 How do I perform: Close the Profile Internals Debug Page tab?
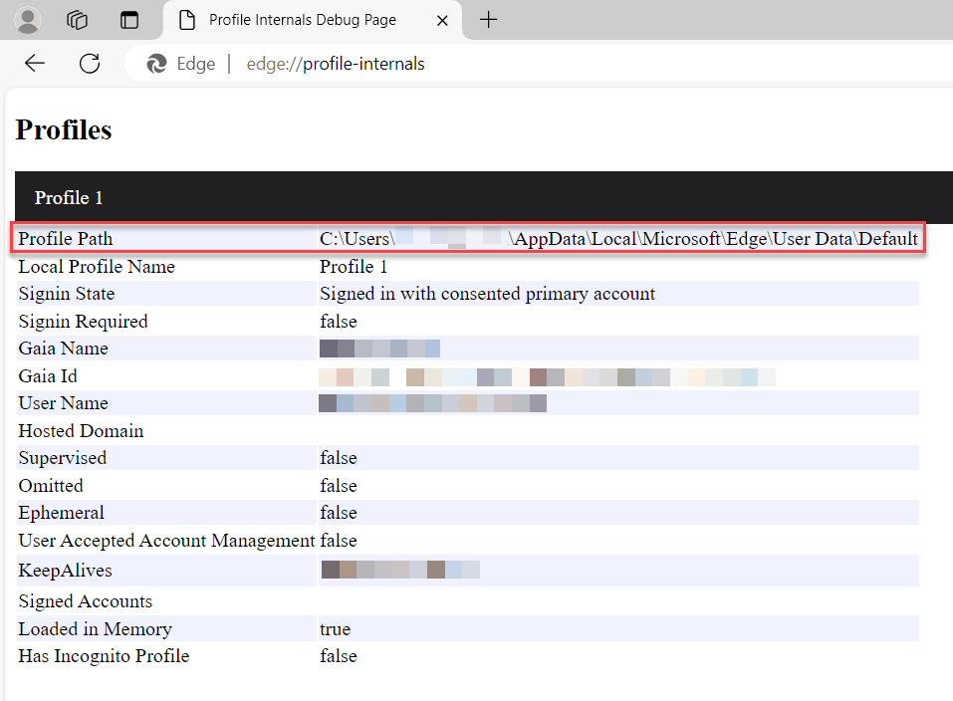click(x=443, y=20)
